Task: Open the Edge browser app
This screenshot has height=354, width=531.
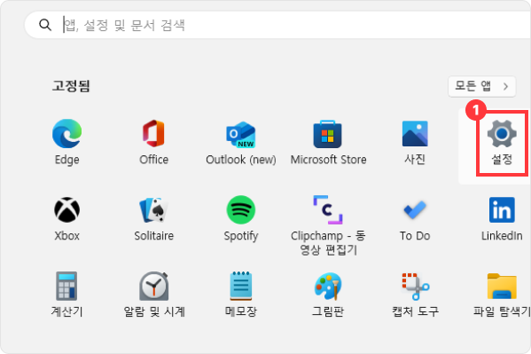Action: [67, 142]
